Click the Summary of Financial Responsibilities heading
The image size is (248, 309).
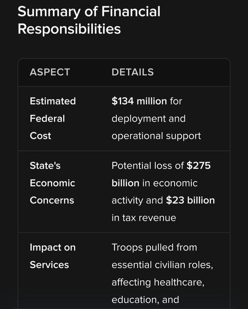[89, 20]
